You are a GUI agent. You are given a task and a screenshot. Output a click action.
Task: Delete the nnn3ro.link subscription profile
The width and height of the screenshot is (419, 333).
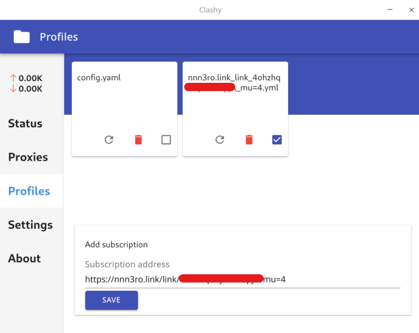(249, 140)
